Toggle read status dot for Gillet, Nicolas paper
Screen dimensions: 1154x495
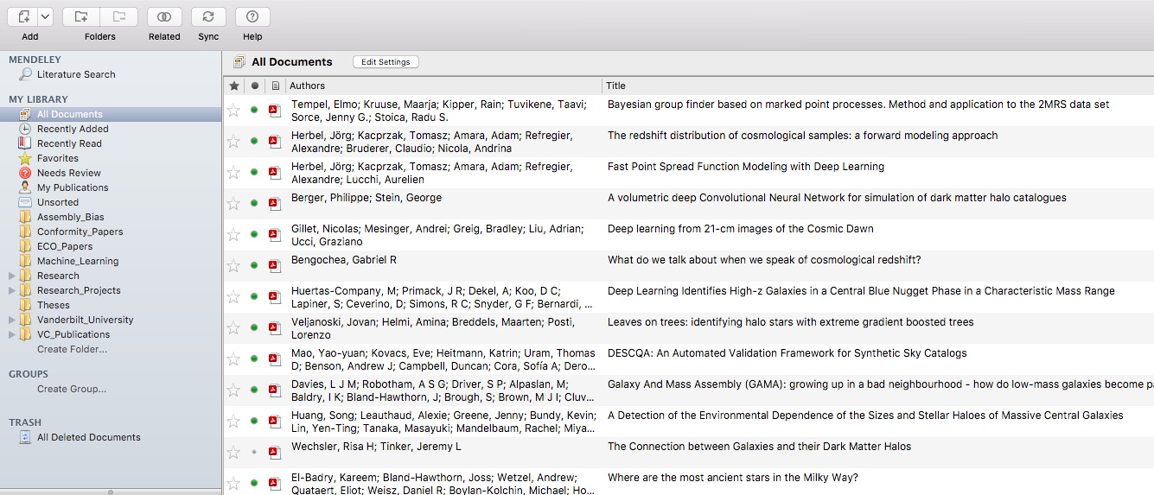click(254, 234)
